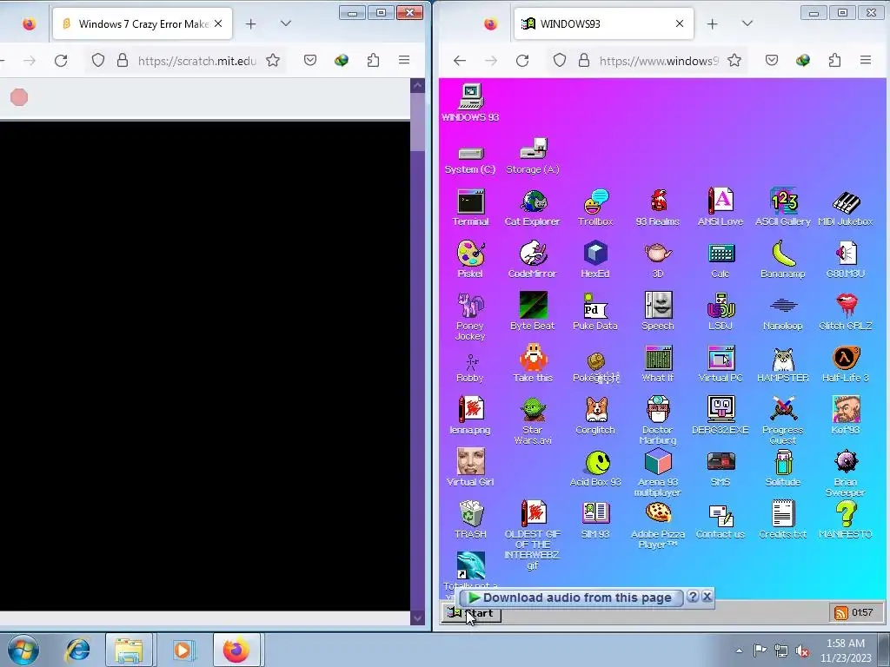Open the MANIFESTO question mark icon
This screenshot has height=667, width=890.
(845, 519)
